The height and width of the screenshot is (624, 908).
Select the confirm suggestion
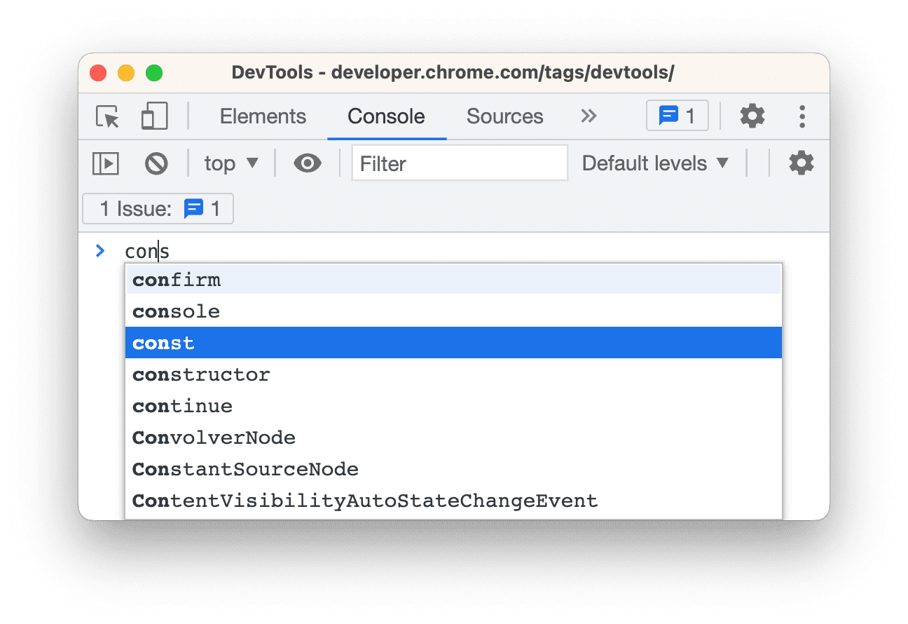176,279
